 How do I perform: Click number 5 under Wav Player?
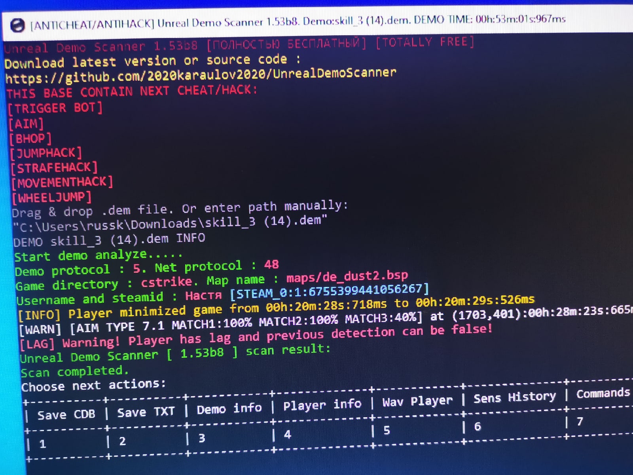coord(387,430)
